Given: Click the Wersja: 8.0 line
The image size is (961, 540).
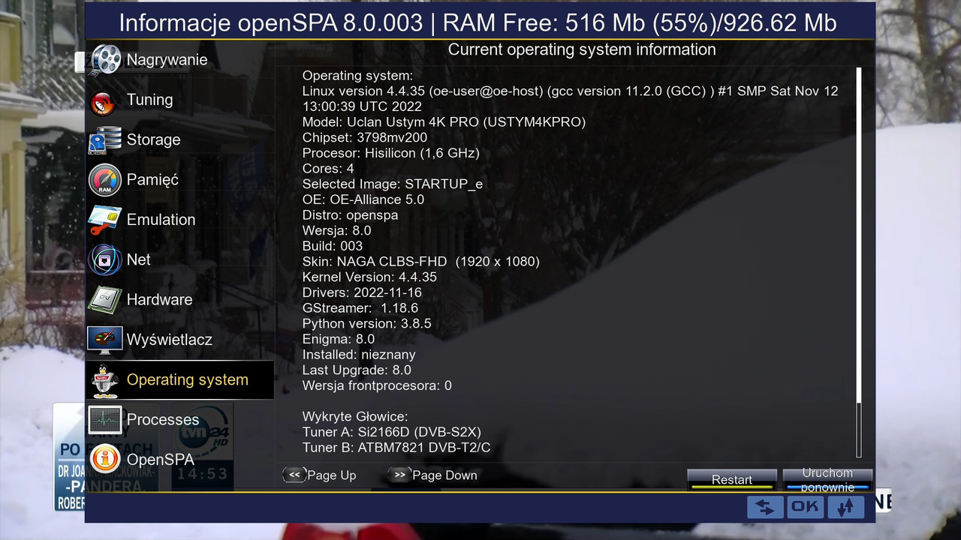Looking at the screenshot, I should (x=337, y=230).
